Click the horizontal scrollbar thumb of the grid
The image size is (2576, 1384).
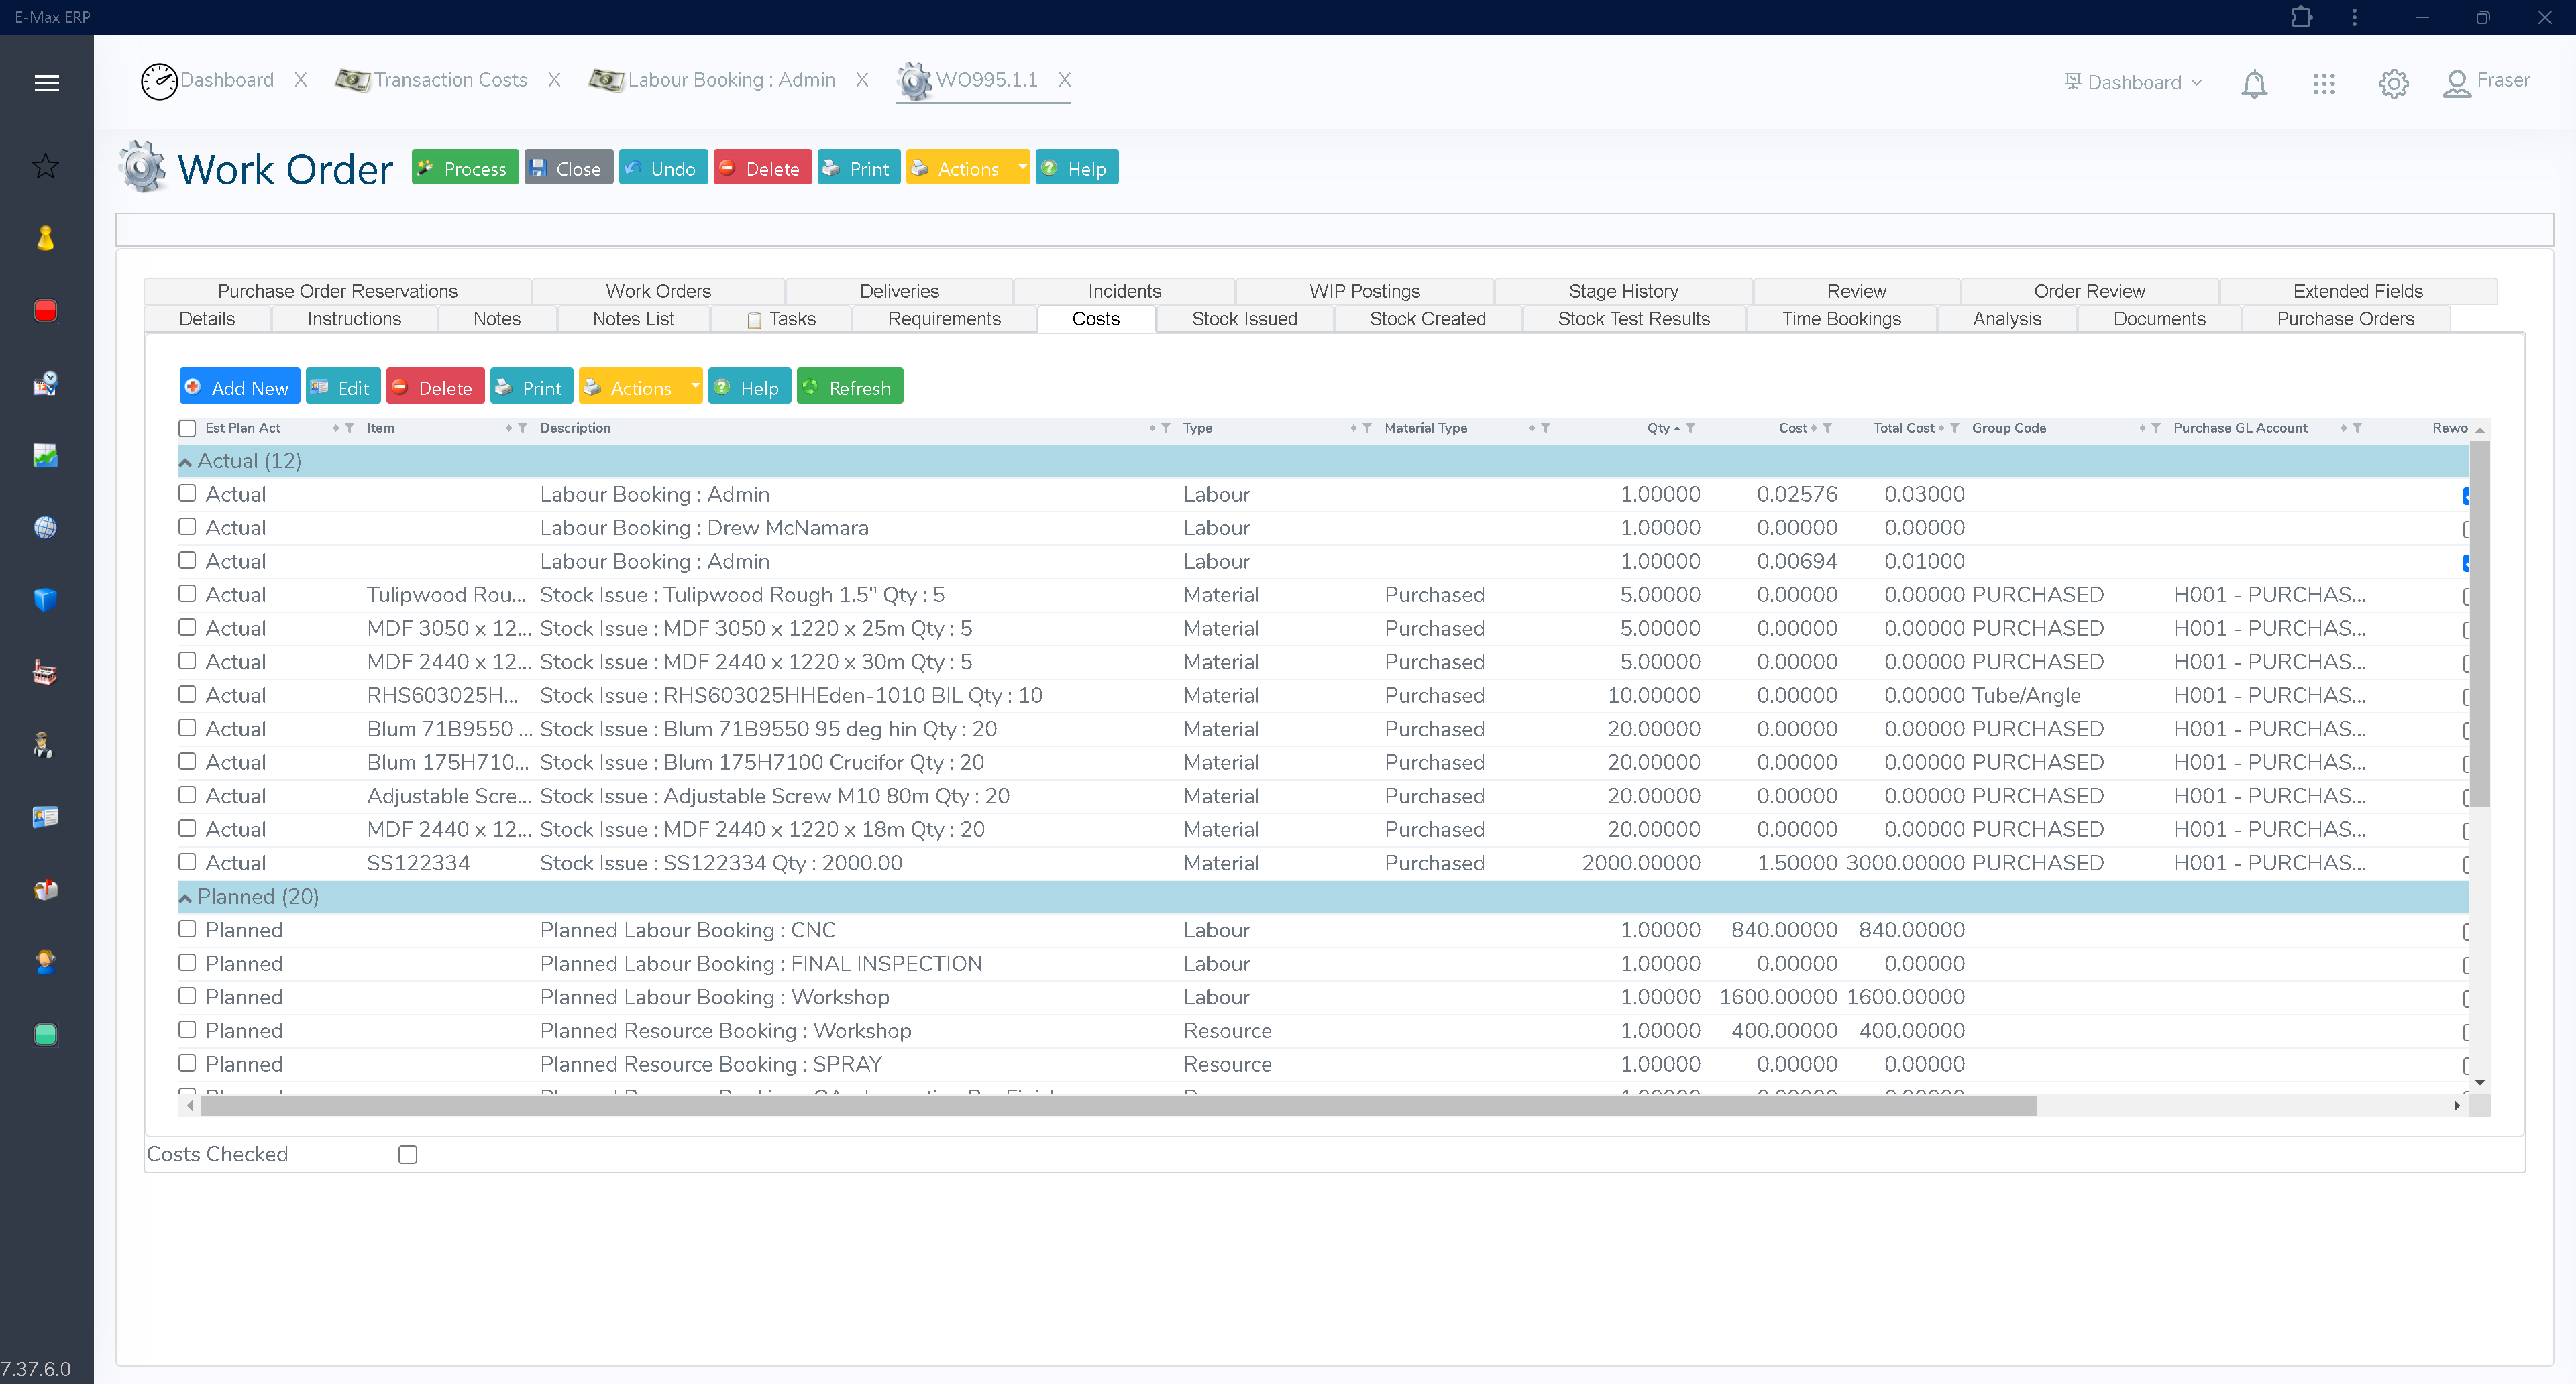[x=1118, y=1105]
